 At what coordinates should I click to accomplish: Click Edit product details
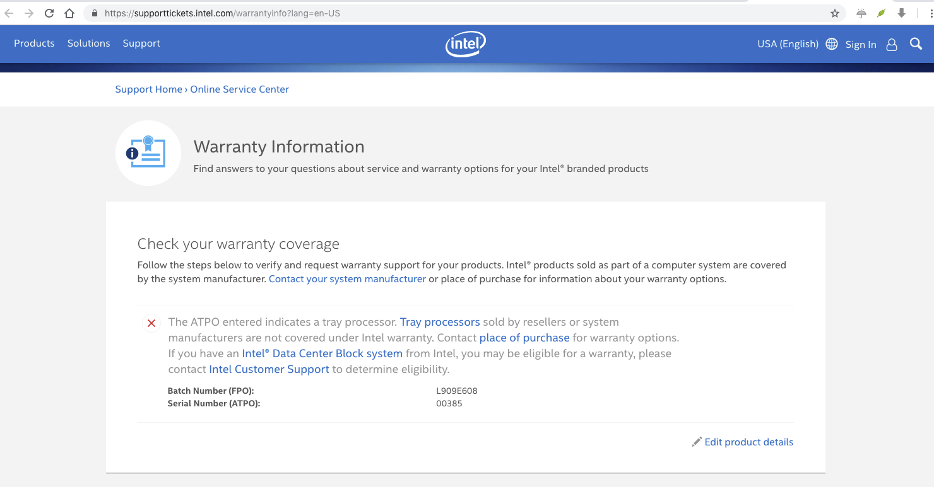[749, 442]
